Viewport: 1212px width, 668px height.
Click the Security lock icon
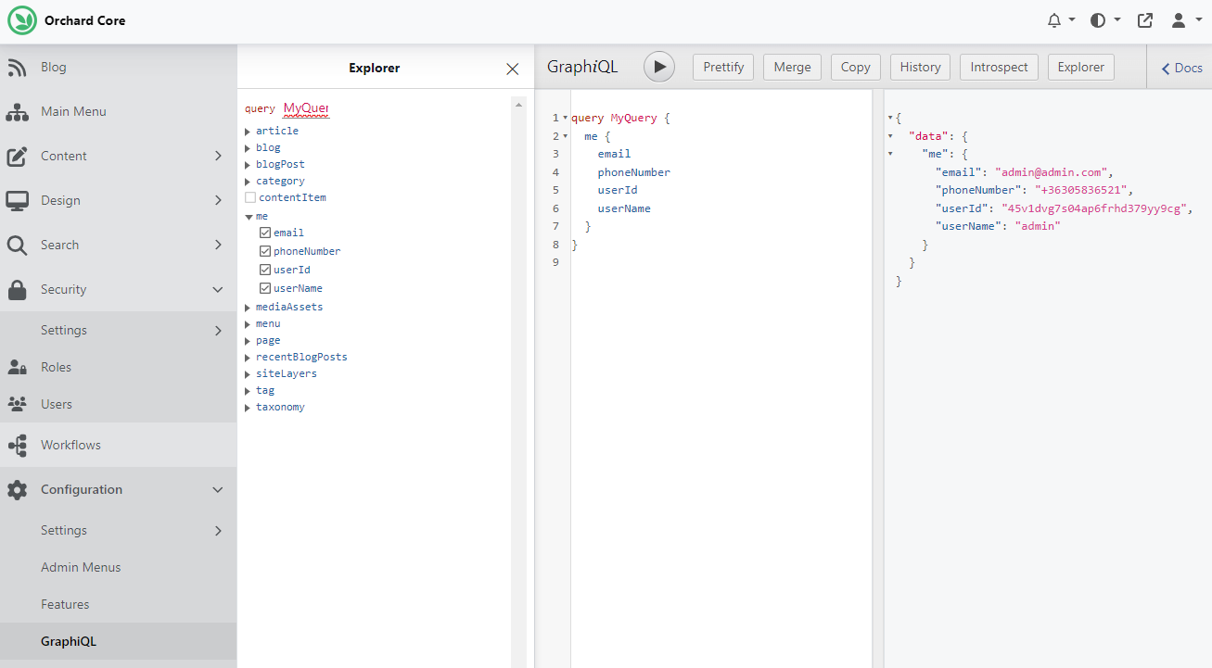click(x=17, y=290)
